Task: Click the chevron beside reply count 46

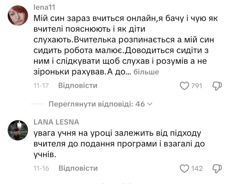Action: click(x=150, y=104)
